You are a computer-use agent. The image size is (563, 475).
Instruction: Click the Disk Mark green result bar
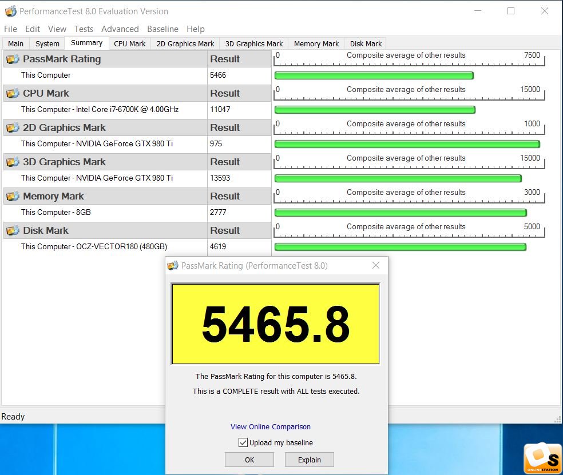(x=401, y=247)
